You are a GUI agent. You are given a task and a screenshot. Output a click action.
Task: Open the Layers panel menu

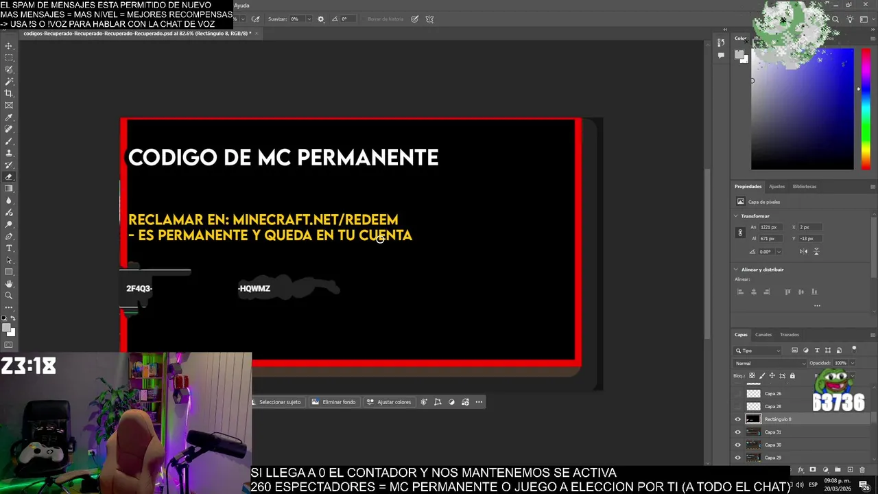(873, 335)
